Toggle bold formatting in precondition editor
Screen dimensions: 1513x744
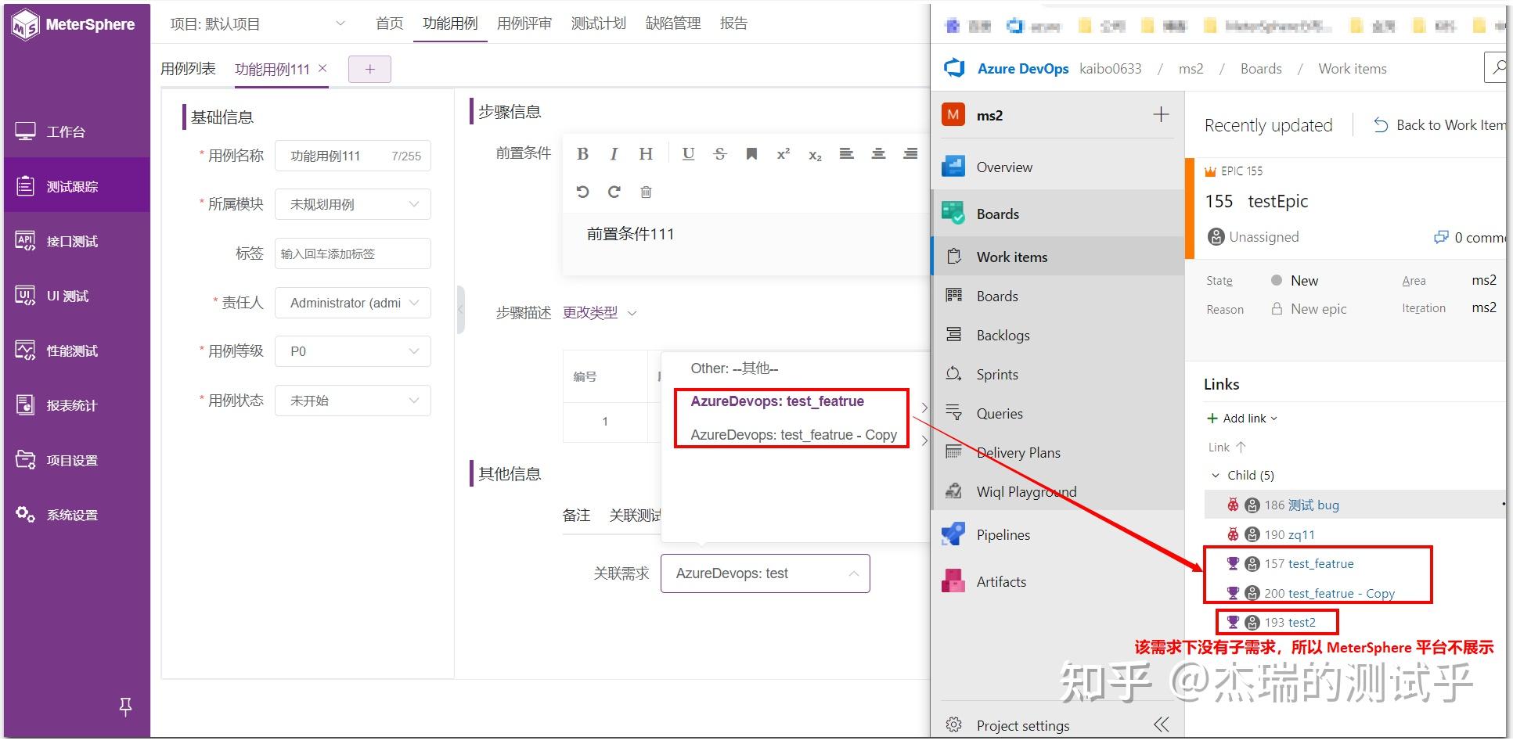click(582, 153)
